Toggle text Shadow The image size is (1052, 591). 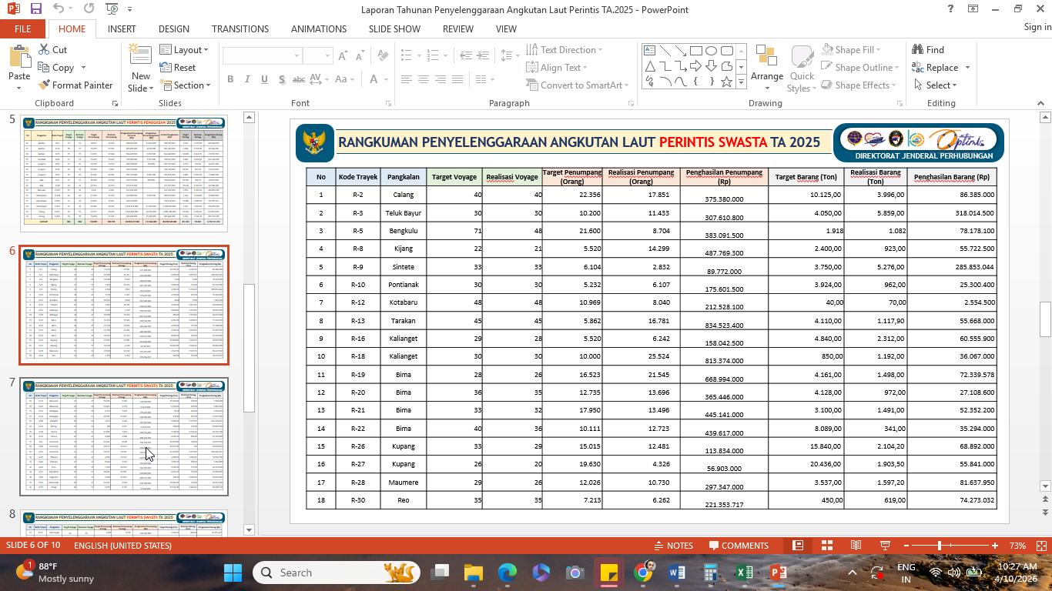point(282,79)
